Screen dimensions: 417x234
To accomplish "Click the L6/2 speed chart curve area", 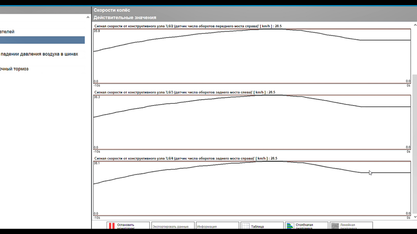I will [x=252, y=56].
